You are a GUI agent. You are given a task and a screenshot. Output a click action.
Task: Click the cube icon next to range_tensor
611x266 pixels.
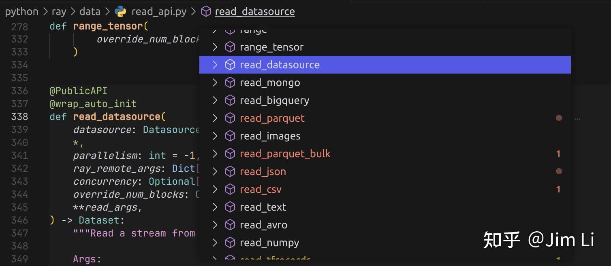230,47
